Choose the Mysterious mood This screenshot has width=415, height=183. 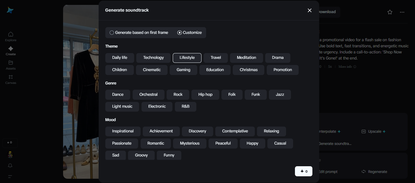click(x=190, y=143)
